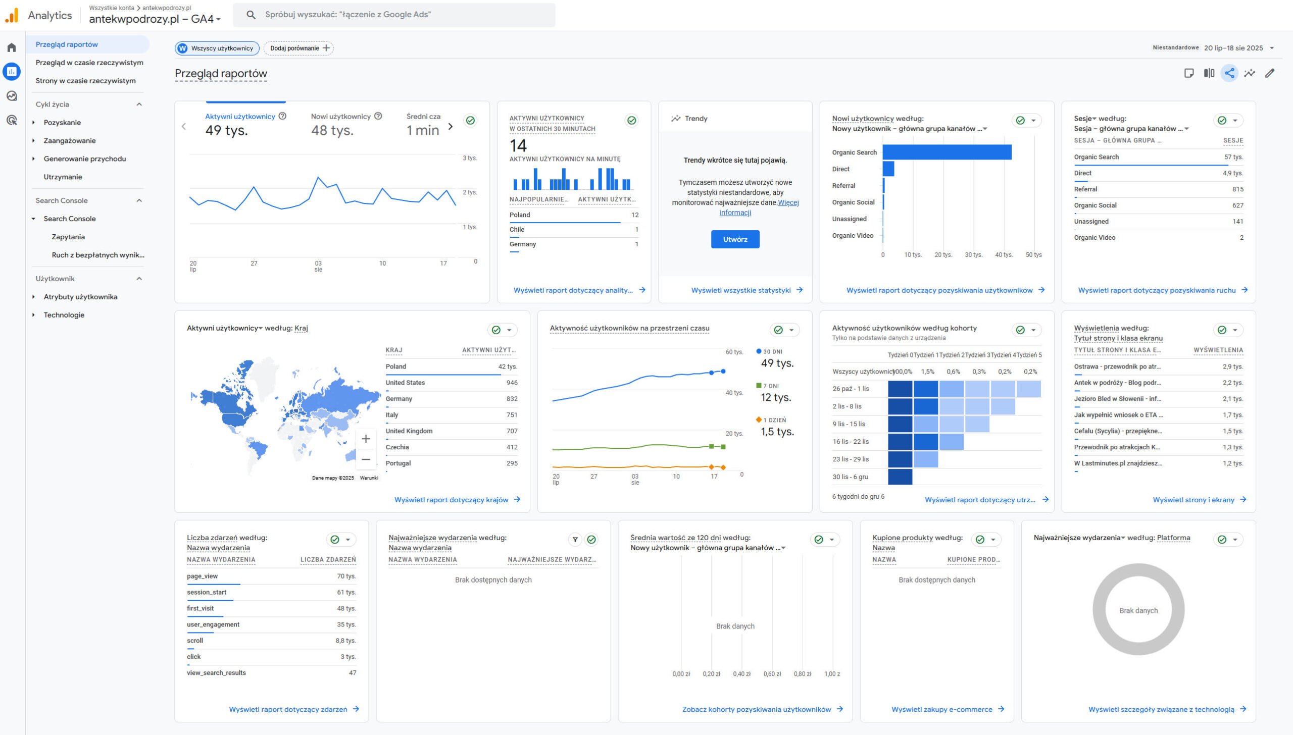Open Przegląd w czasie rzeczywistym report
The width and height of the screenshot is (1293, 735).
pyautogui.click(x=89, y=63)
